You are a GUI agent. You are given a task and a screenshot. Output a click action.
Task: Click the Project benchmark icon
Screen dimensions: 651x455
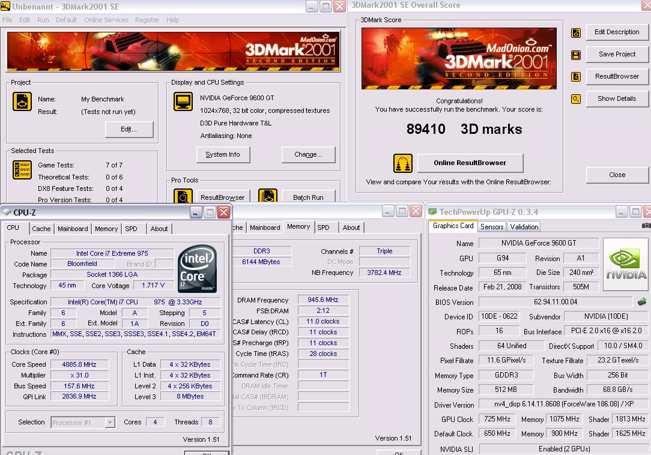(x=22, y=101)
